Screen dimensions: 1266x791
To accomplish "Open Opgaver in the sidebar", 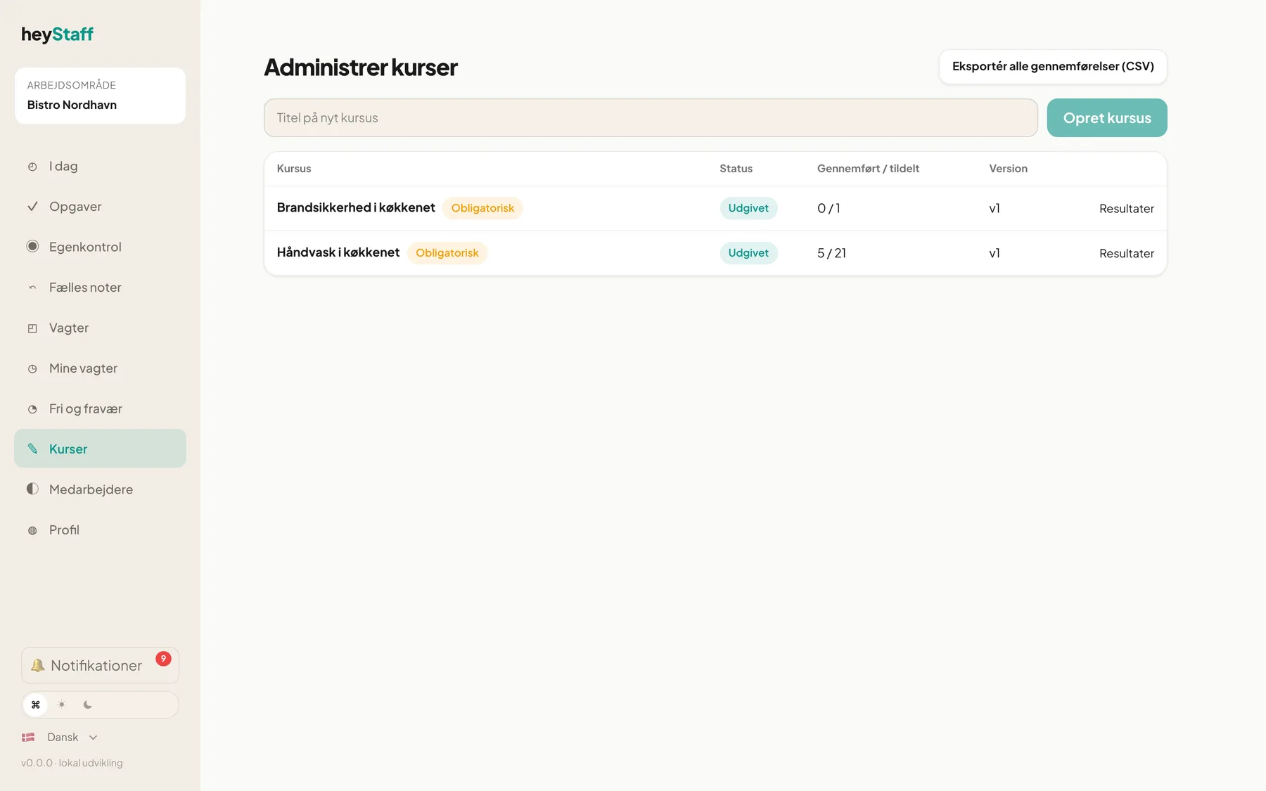I will coord(100,207).
